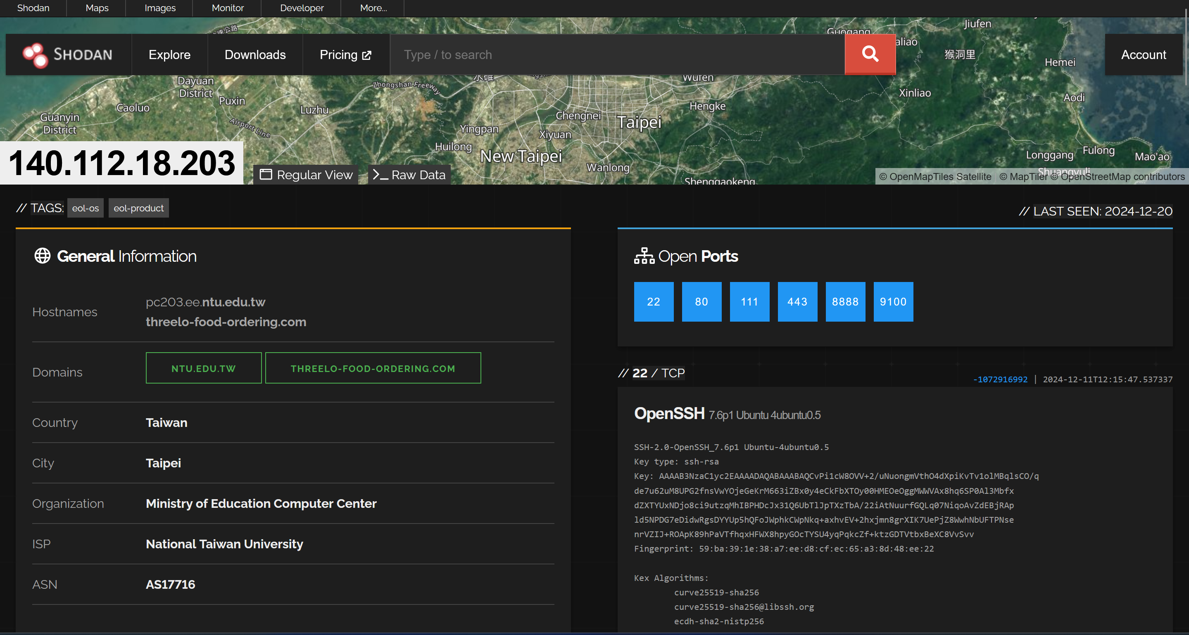Expand the More... menu
Viewport: 1189px width, 635px height.
pos(373,8)
